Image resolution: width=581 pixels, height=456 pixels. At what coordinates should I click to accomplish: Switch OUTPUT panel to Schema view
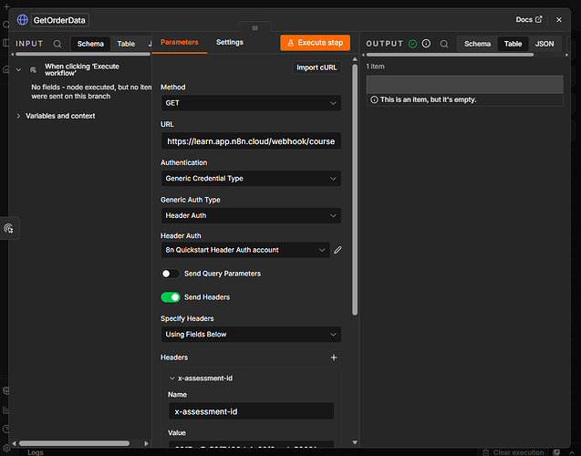pyautogui.click(x=477, y=44)
